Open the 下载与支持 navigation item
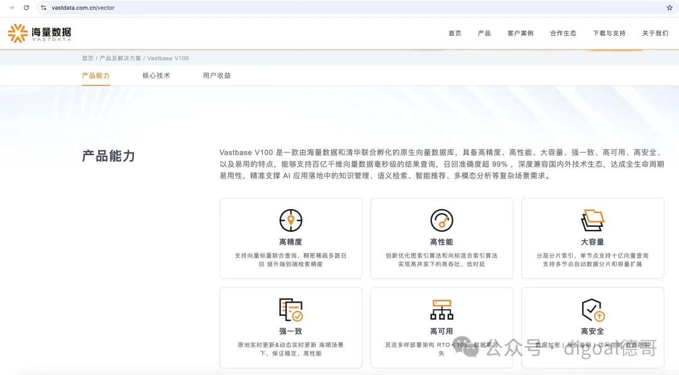This screenshot has height=375, width=679. (x=609, y=33)
